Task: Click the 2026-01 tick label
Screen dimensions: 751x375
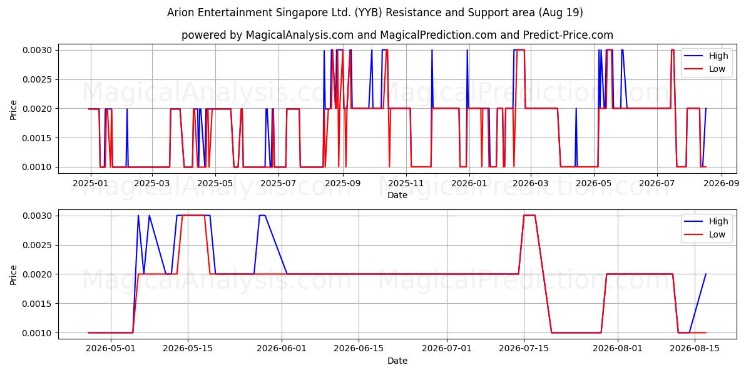Action: click(x=469, y=183)
